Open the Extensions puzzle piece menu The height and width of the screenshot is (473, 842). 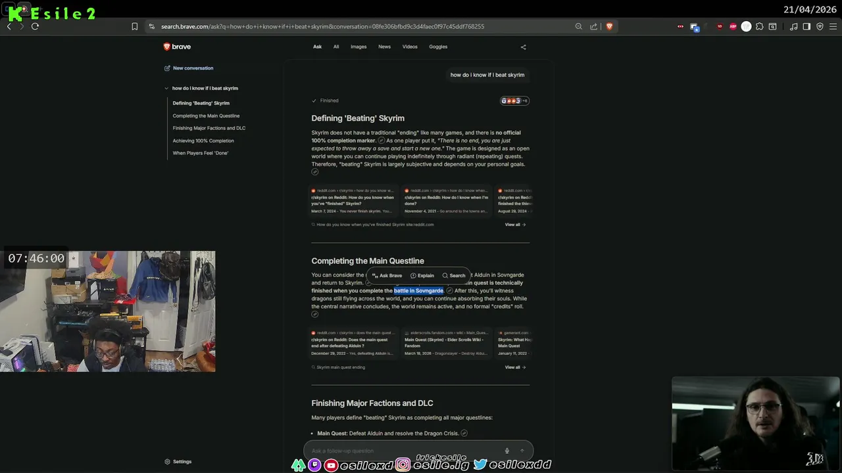click(760, 26)
